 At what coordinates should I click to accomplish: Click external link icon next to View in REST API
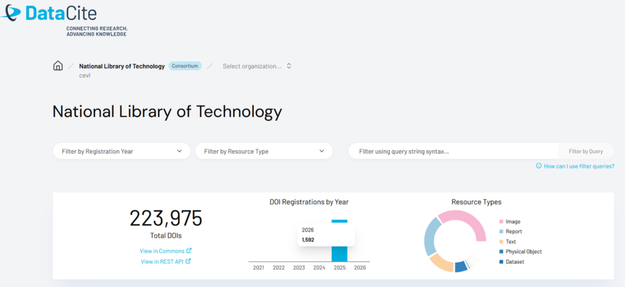point(188,261)
